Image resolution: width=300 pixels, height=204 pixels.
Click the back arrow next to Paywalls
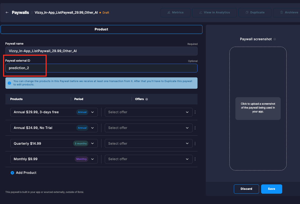pyautogui.click(x=7, y=12)
